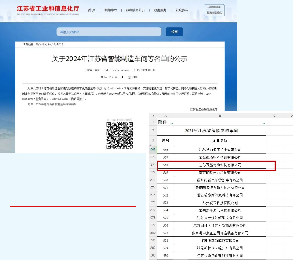Click sequence number cell 571
Screen dimensions: 293x260
coord(165,188)
